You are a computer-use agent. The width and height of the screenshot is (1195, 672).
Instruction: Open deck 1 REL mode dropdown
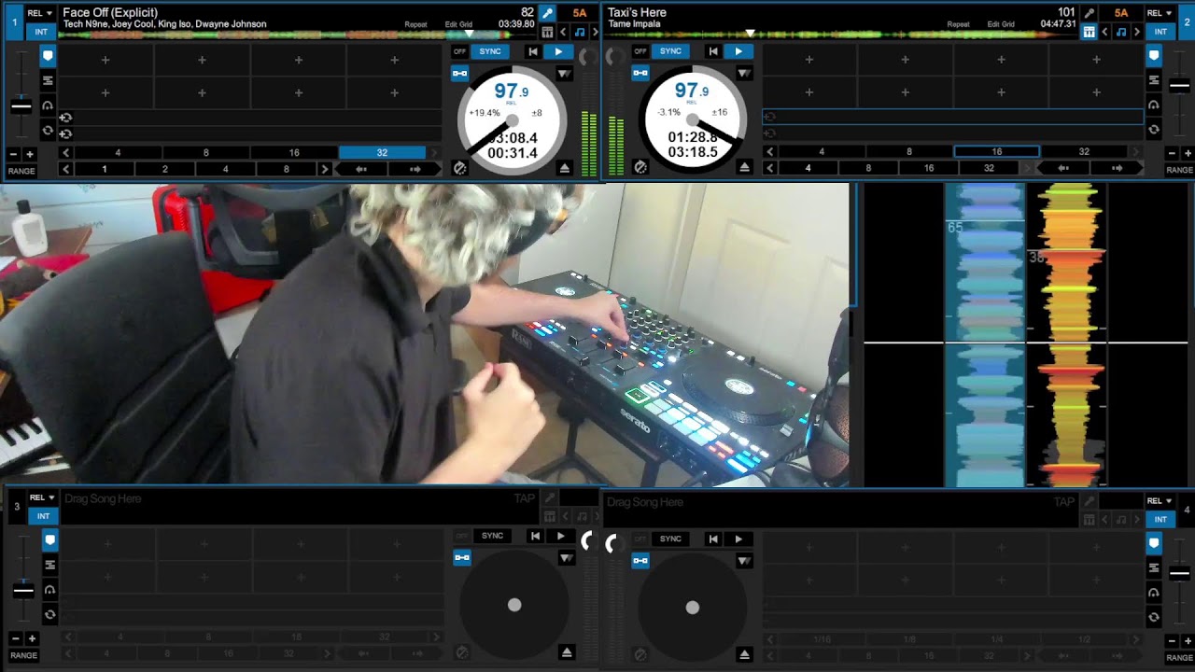click(x=40, y=13)
